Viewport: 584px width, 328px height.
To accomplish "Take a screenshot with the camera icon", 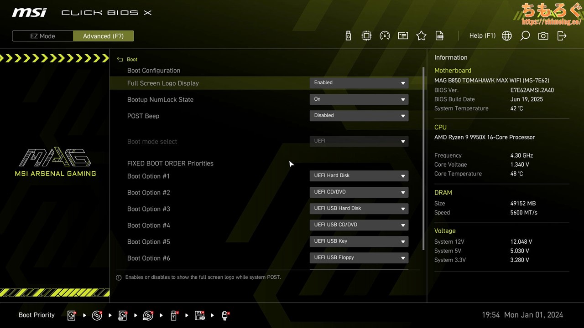I will [543, 36].
